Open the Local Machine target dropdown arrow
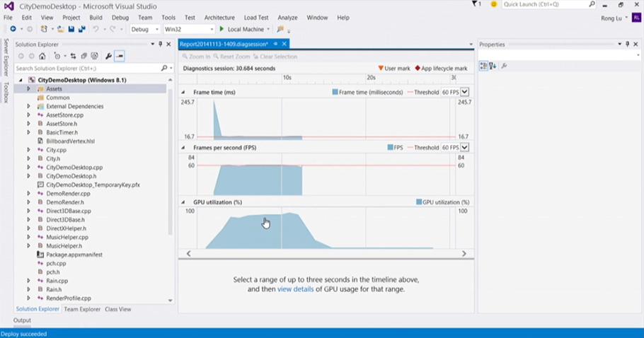 268,29
